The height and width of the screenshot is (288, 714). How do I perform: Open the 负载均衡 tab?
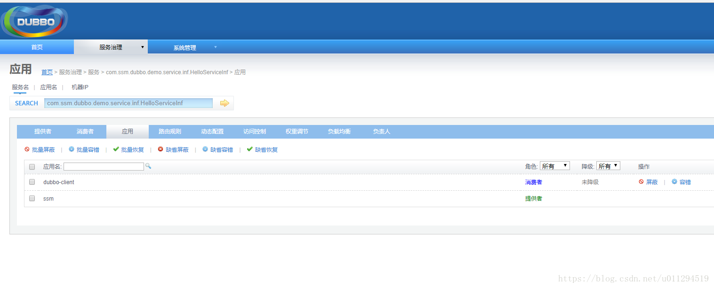point(339,132)
